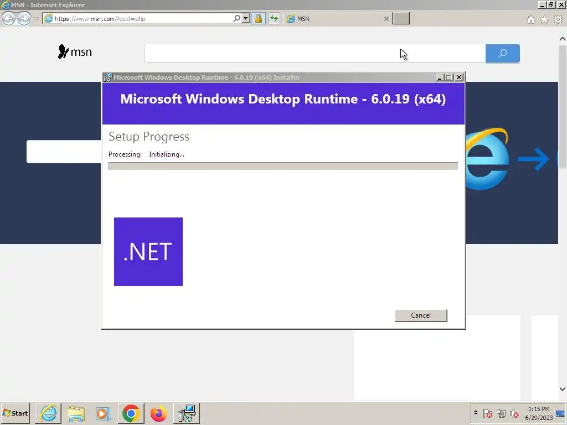Close the Desktop Runtime installer window
Viewport: 567px width, 425px height.
(x=459, y=77)
